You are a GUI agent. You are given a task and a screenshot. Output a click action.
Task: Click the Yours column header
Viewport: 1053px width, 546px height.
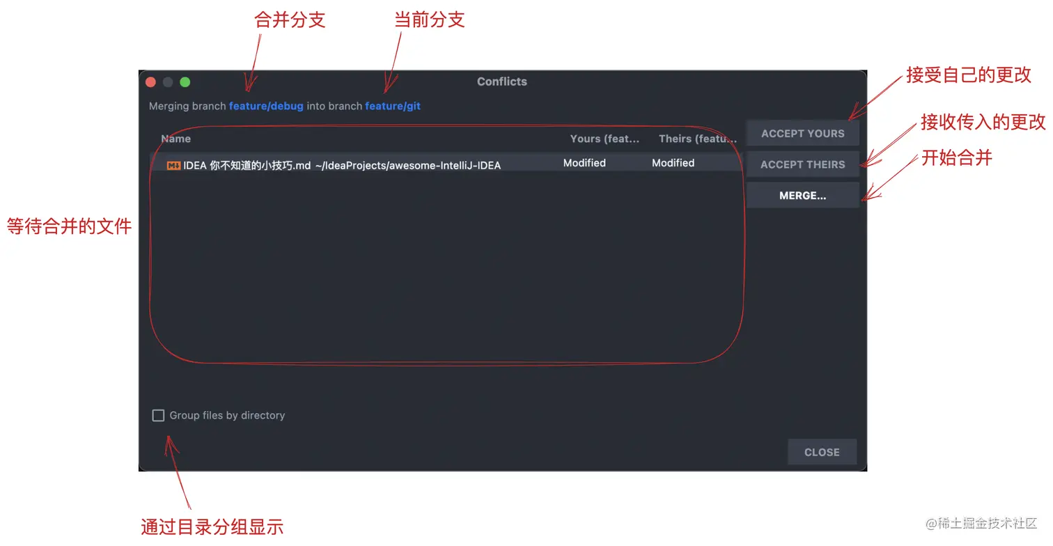[604, 139]
